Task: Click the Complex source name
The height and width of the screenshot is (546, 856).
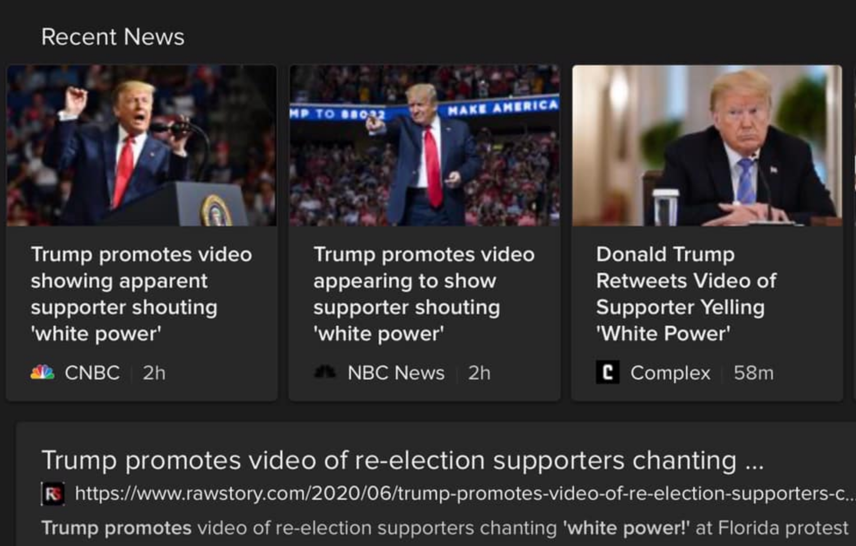Action: click(x=670, y=373)
